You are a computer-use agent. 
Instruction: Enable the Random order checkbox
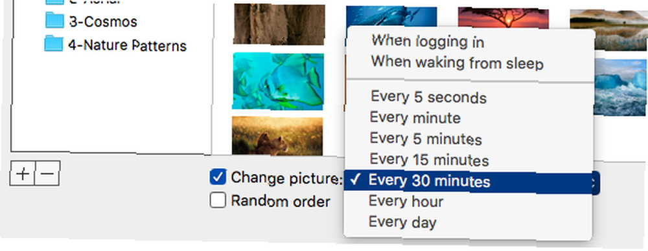(x=218, y=201)
